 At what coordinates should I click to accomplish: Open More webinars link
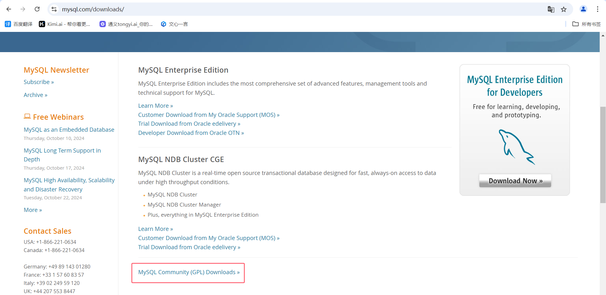33,210
